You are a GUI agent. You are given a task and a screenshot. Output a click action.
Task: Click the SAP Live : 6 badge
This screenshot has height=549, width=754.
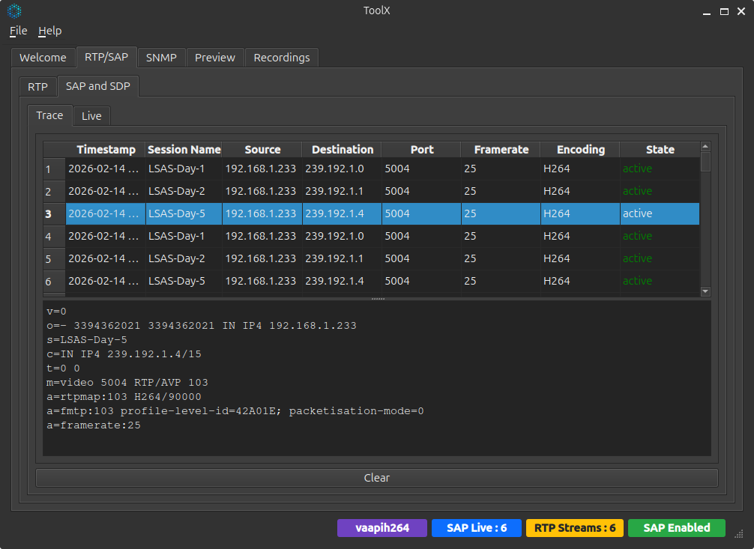477,528
